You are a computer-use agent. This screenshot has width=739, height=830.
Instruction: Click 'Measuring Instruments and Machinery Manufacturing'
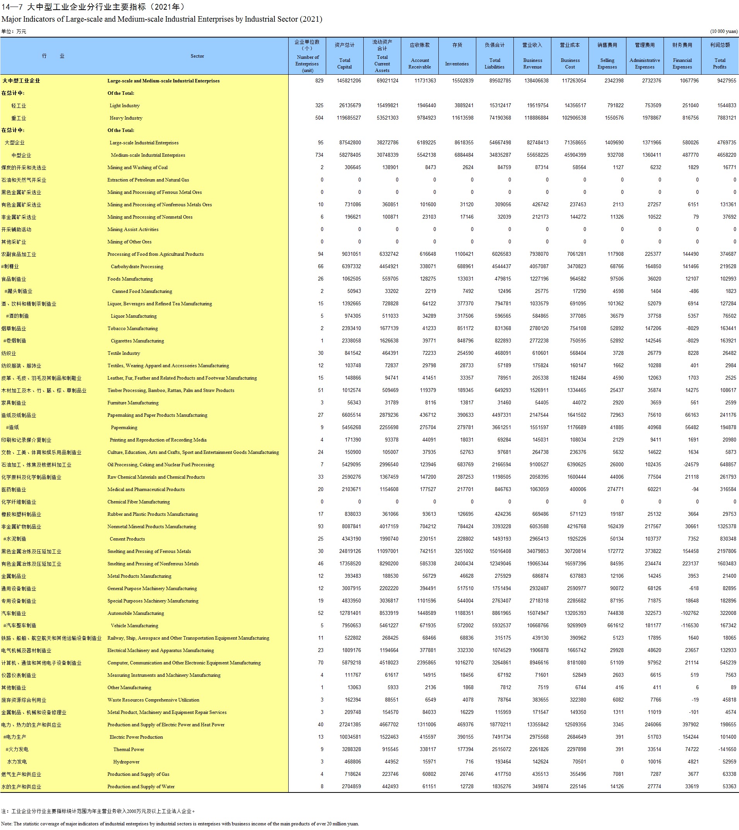click(164, 675)
